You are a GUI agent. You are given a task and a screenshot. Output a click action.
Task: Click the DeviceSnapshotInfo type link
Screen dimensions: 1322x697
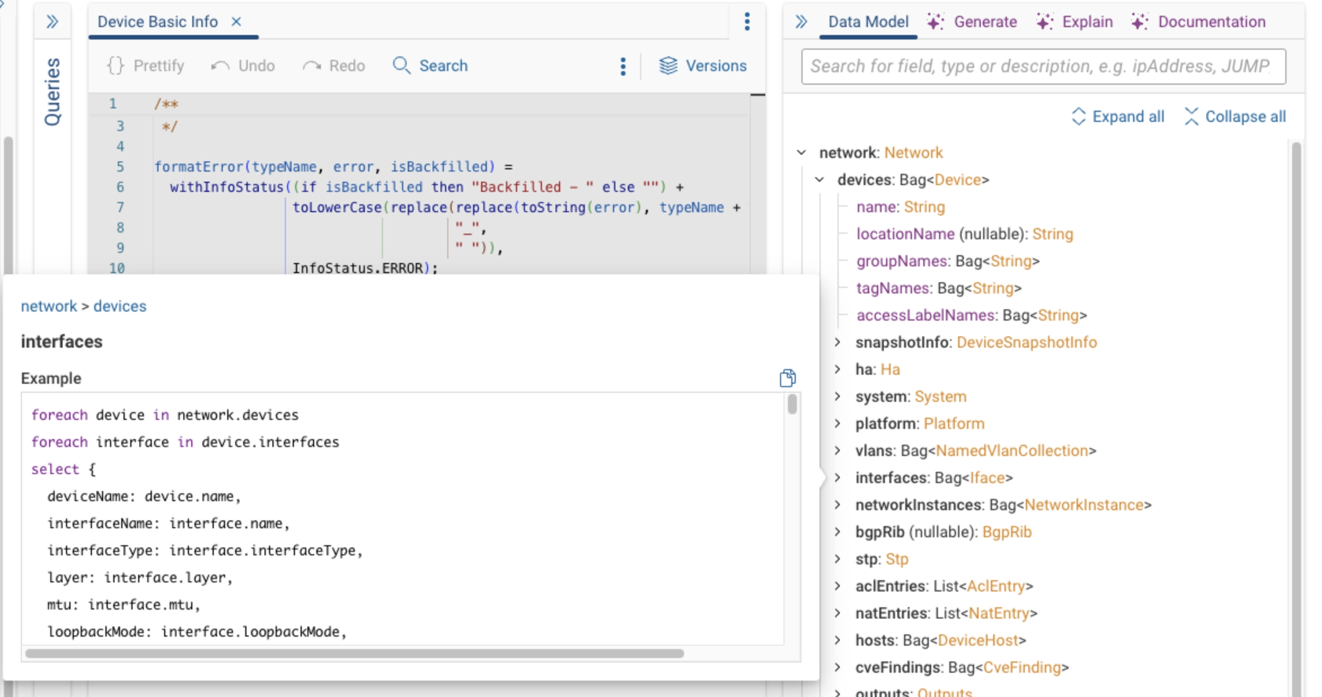1026,342
